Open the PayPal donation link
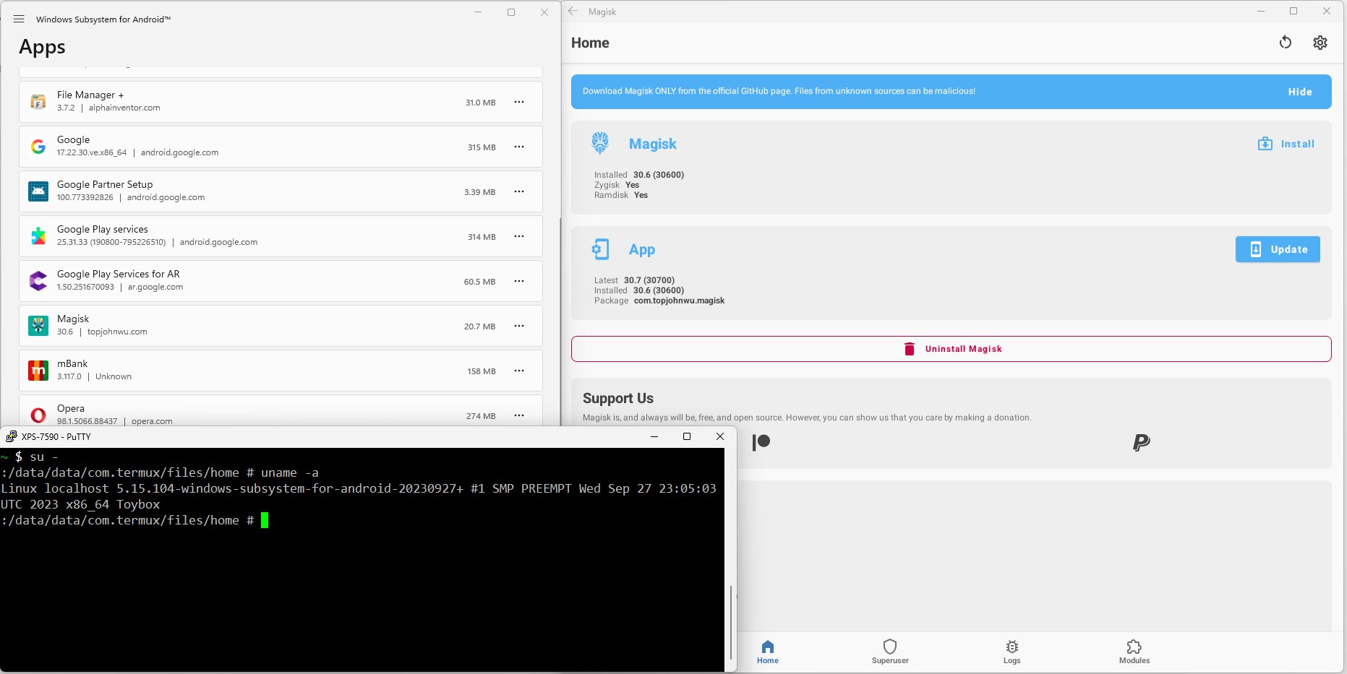 tap(1142, 442)
